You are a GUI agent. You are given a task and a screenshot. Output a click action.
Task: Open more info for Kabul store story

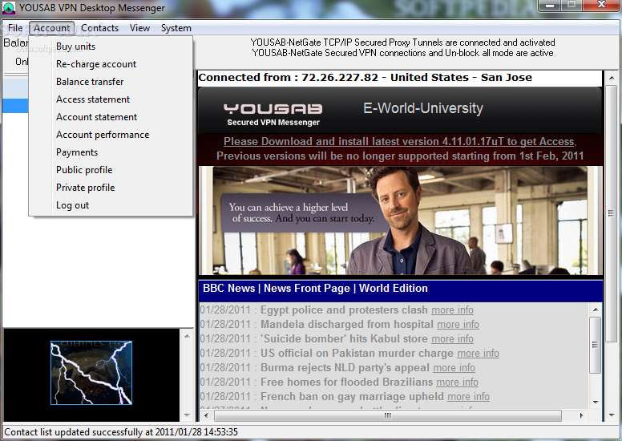[452, 338]
